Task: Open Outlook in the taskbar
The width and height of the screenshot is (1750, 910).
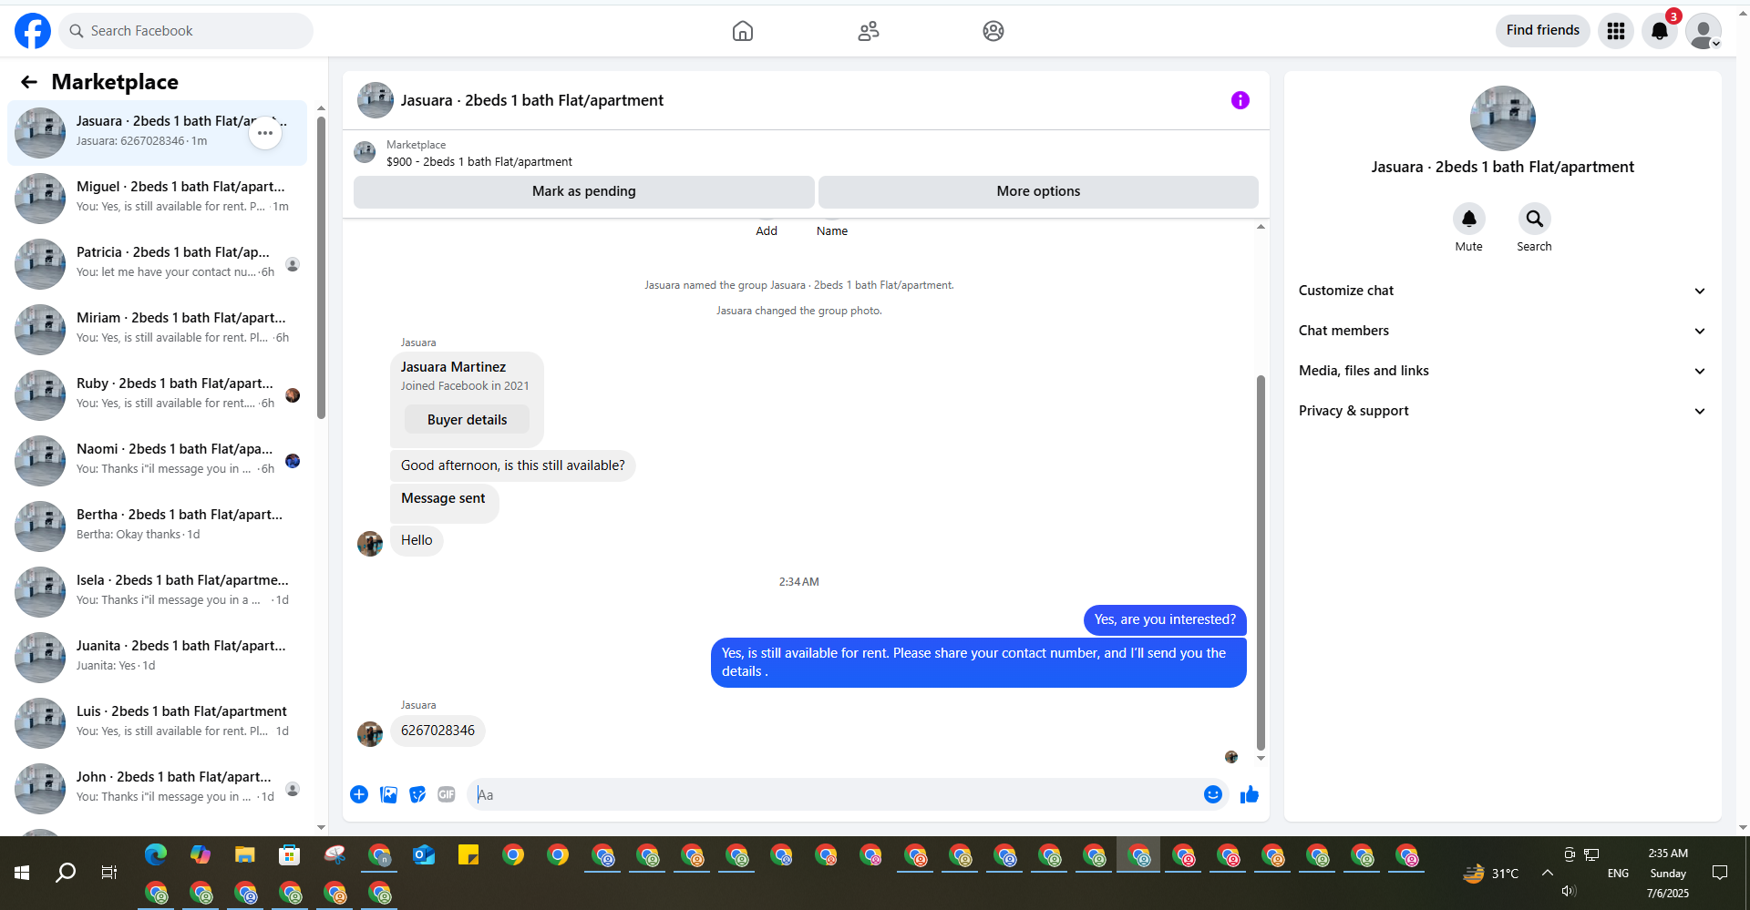Action: [424, 854]
